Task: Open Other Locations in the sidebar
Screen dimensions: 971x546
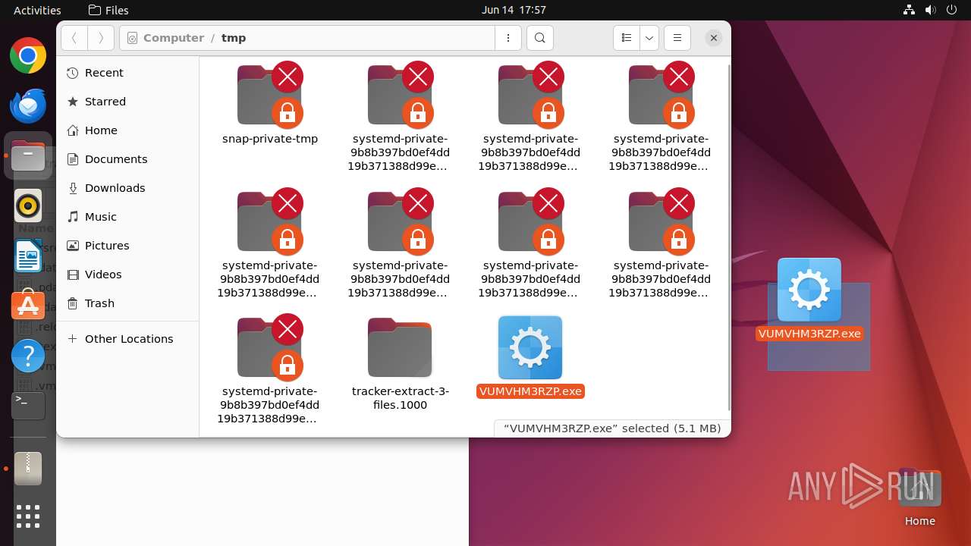Action: [x=127, y=339]
